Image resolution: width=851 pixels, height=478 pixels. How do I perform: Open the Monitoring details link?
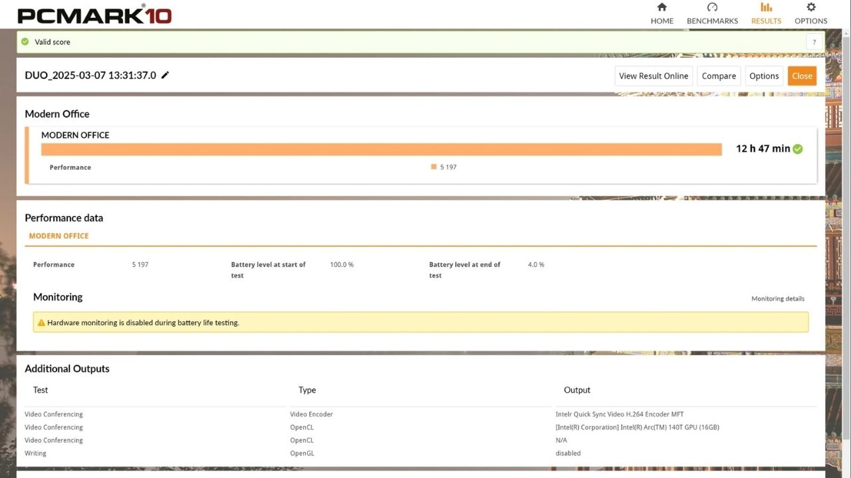point(778,299)
